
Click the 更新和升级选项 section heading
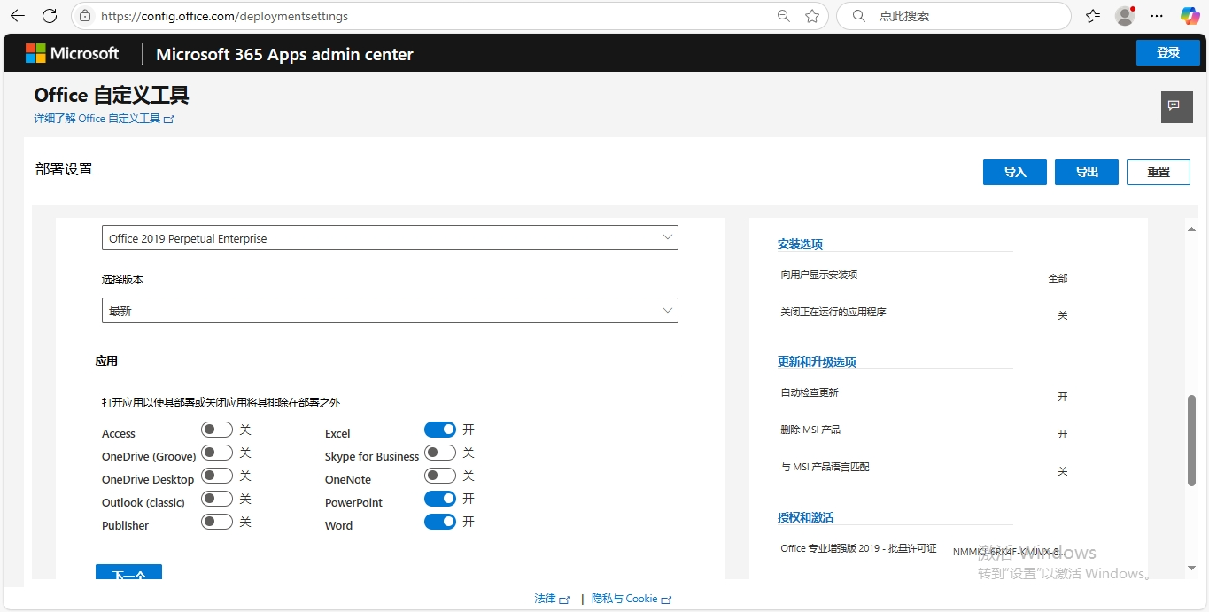coord(817,361)
